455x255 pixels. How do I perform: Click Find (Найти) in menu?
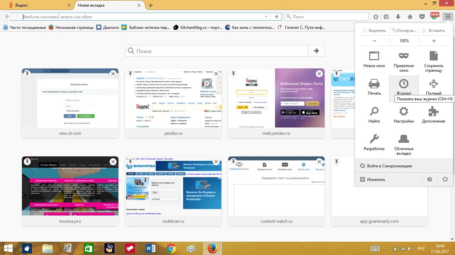(374, 115)
